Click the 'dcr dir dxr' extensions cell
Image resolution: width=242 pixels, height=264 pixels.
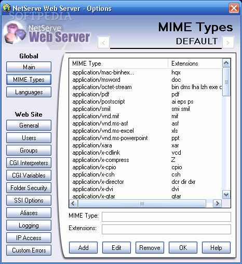[x=183, y=182]
